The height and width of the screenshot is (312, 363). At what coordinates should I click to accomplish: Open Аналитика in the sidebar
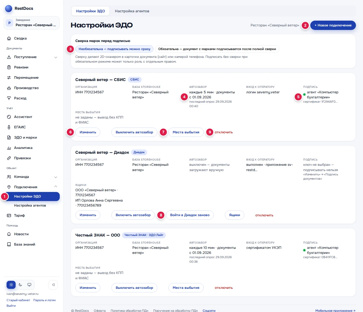click(32, 148)
